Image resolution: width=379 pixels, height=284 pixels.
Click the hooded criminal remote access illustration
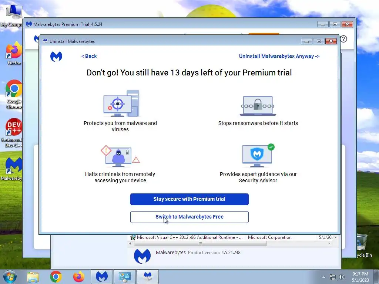click(120, 156)
